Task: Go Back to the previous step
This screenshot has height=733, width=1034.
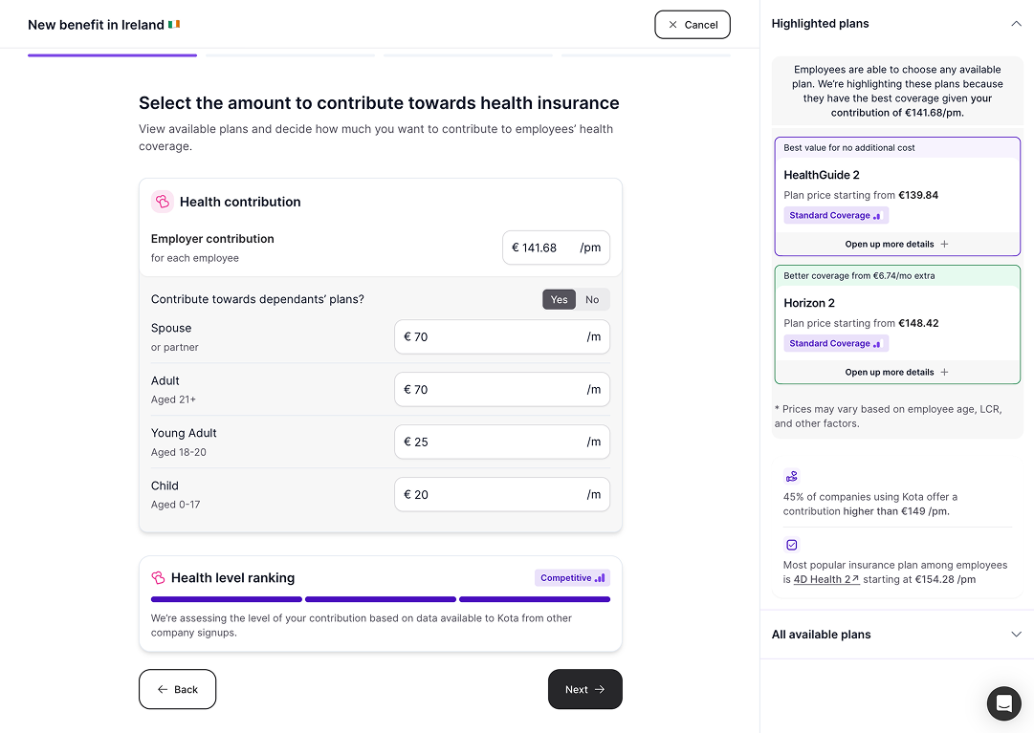Action: point(177,689)
